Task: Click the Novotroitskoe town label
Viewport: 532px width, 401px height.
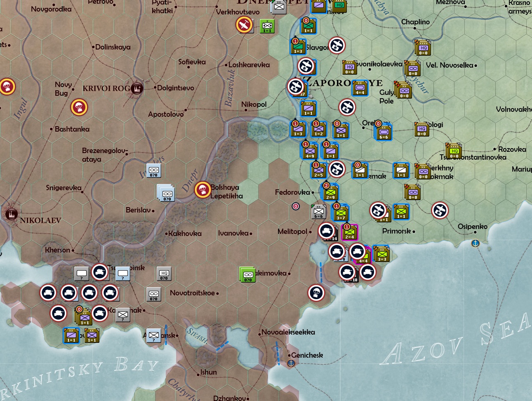Action: pyautogui.click(x=192, y=293)
